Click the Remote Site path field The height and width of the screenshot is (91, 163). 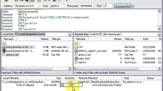coord(124,34)
